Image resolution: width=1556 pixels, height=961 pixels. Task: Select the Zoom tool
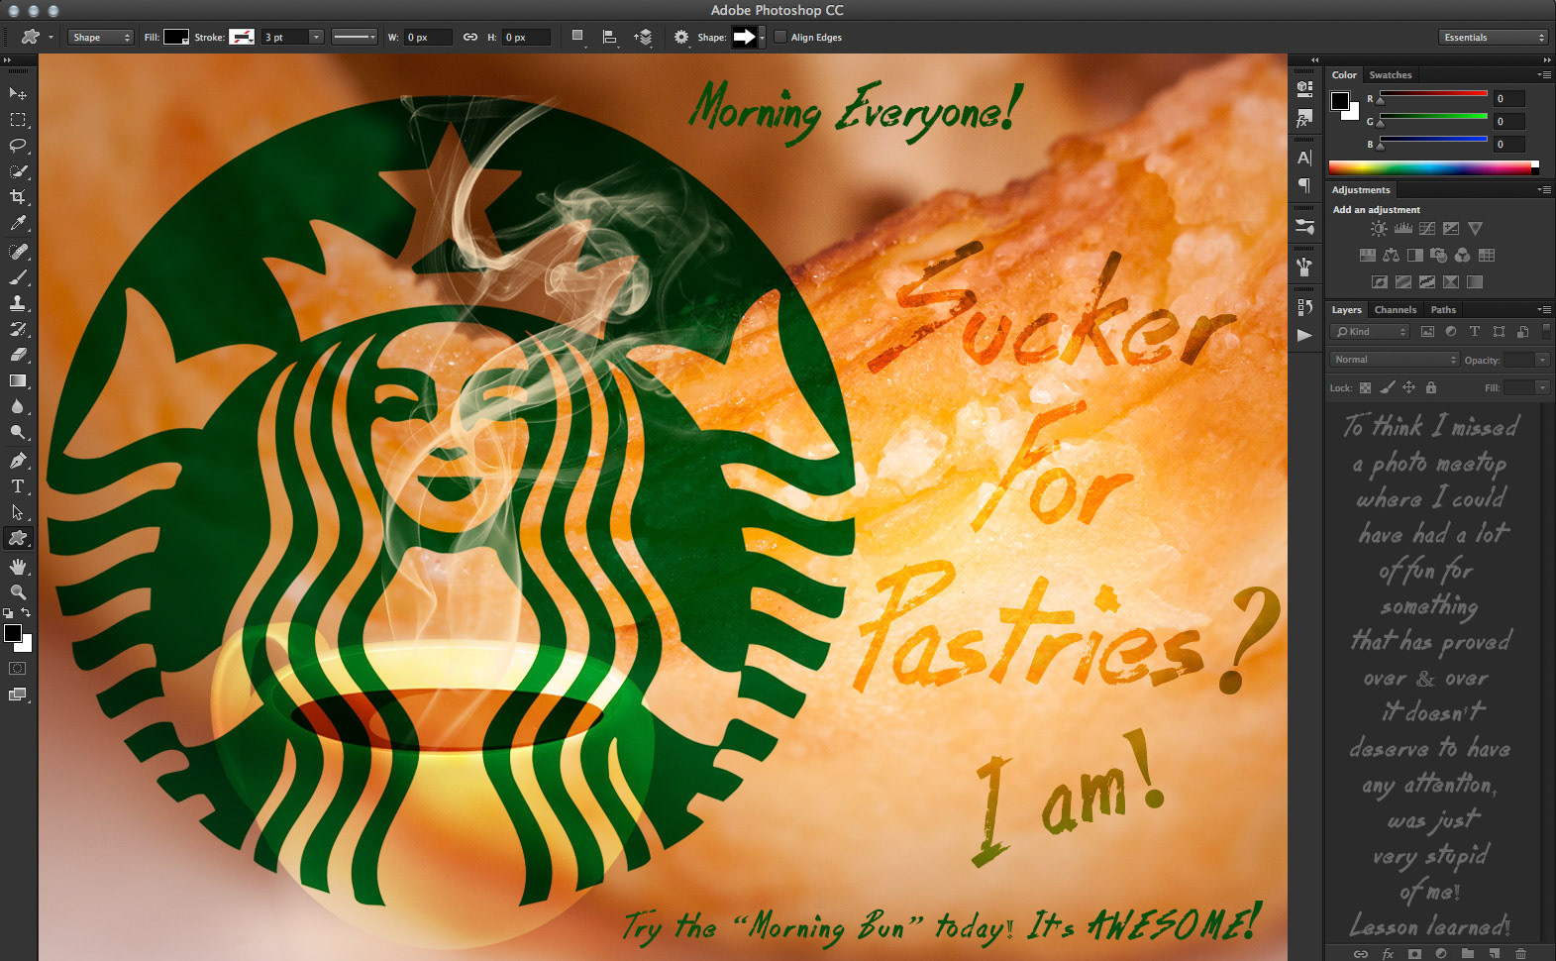pyautogui.click(x=18, y=592)
